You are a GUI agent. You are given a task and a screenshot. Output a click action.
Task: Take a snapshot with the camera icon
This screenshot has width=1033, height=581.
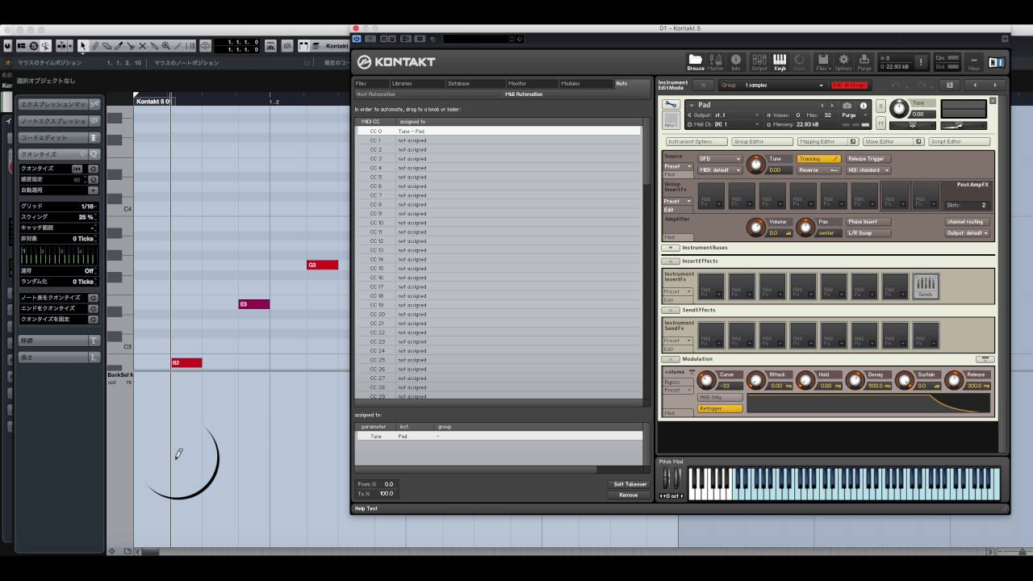pos(847,106)
